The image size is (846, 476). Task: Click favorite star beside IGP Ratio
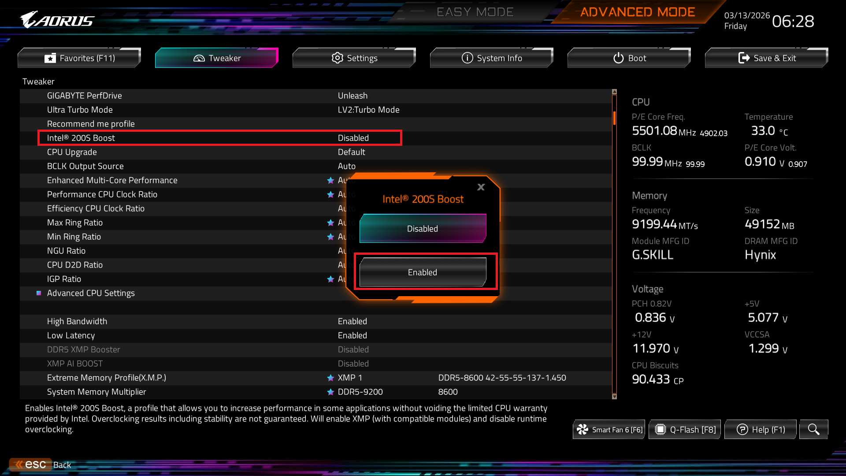pos(330,279)
